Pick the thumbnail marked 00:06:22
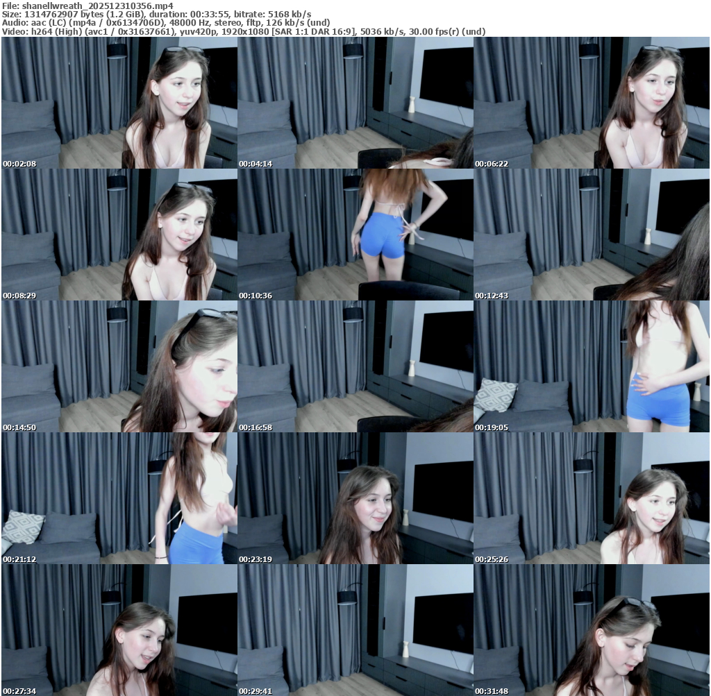711x696 pixels. point(592,103)
